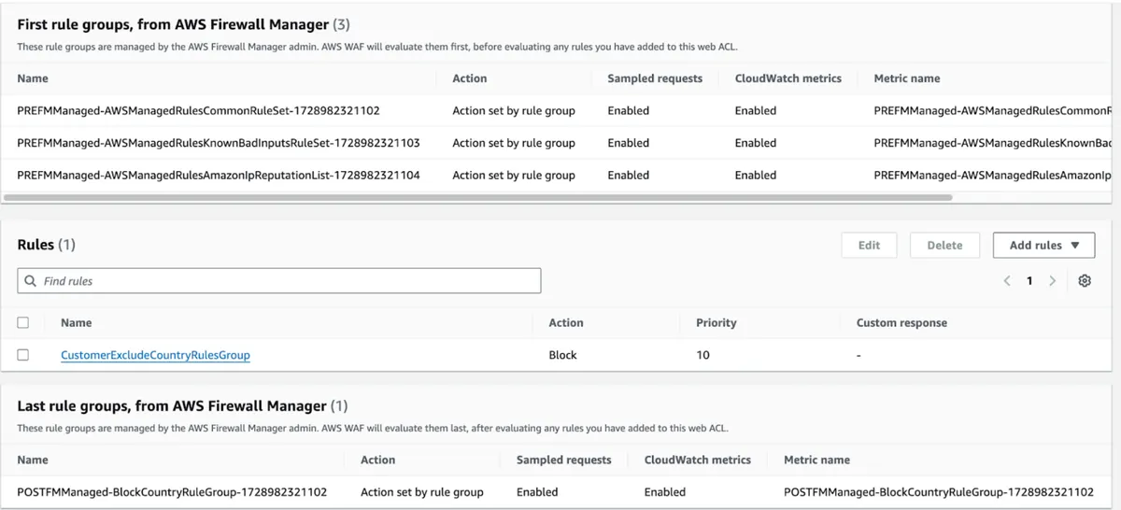The height and width of the screenshot is (510, 1121).
Task: Click Sampled requests header in last rule groups
Action: (x=563, y=460)
